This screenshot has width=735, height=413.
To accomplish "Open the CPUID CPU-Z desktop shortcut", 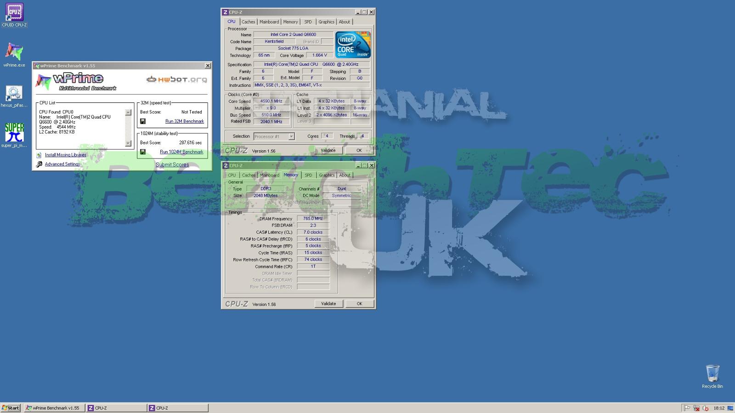I will click(x=14, y=15).
